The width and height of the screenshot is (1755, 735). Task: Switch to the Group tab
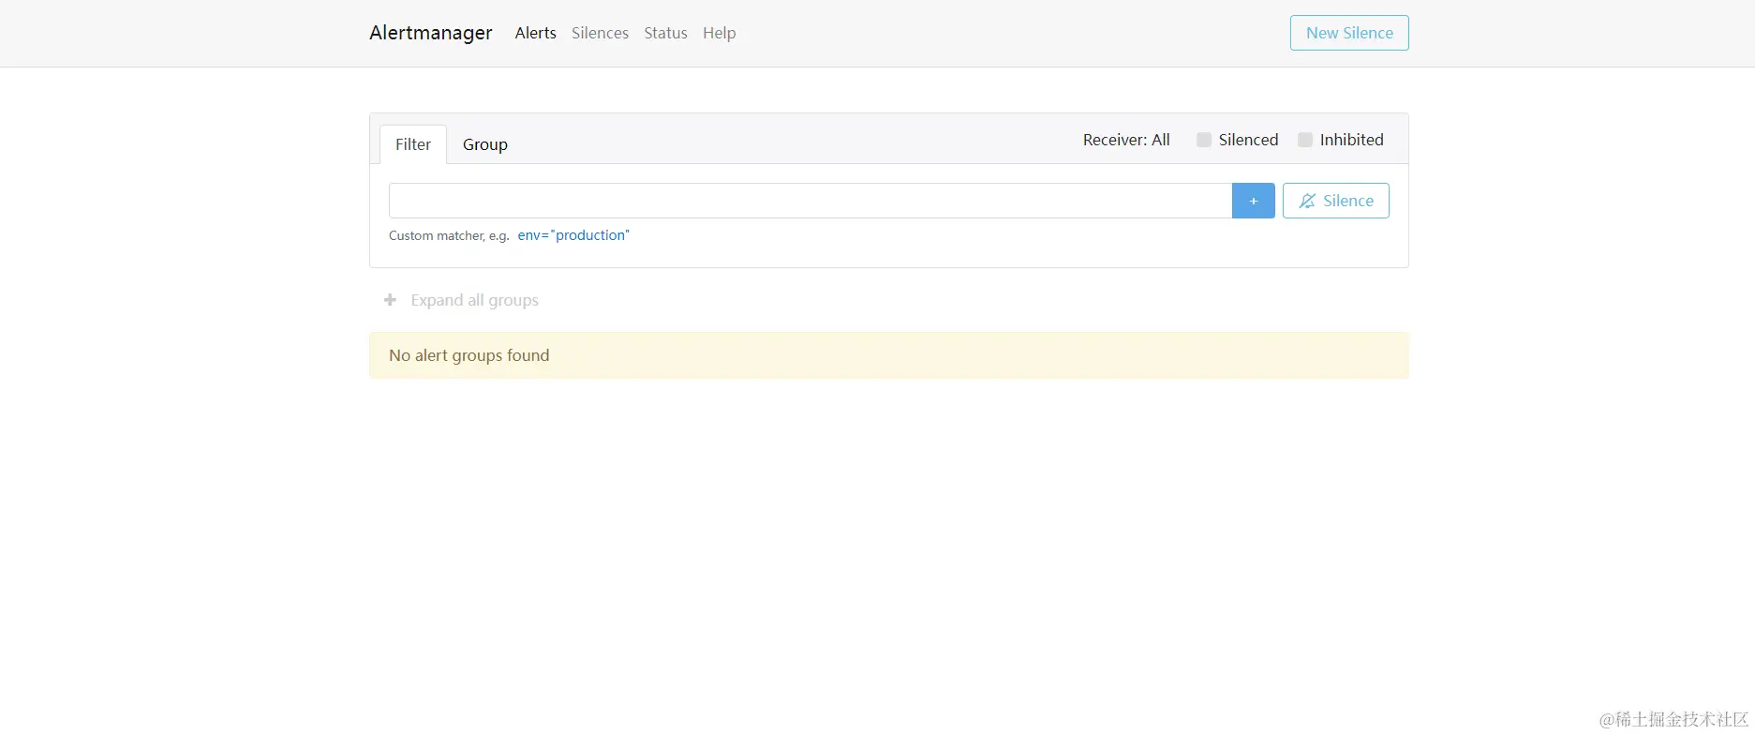click(484, 144)
